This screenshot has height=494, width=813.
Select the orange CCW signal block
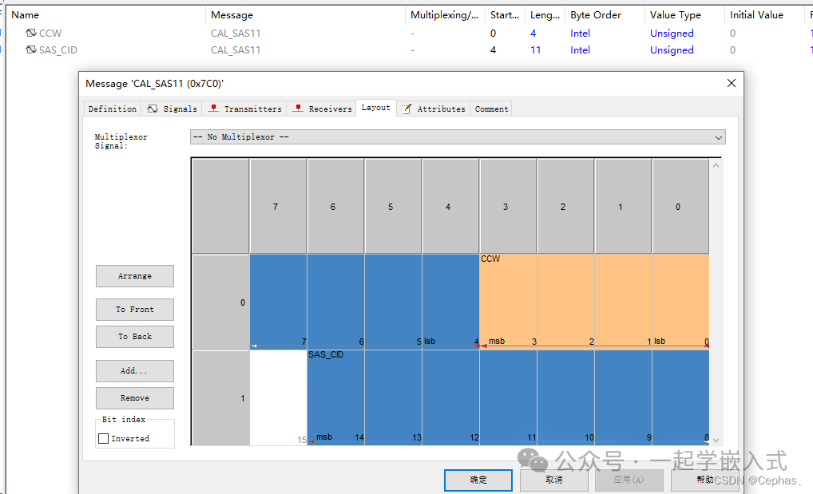[593, 299]
